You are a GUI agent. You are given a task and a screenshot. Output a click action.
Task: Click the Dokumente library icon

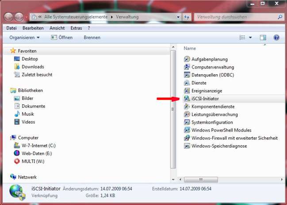(17, 106)
